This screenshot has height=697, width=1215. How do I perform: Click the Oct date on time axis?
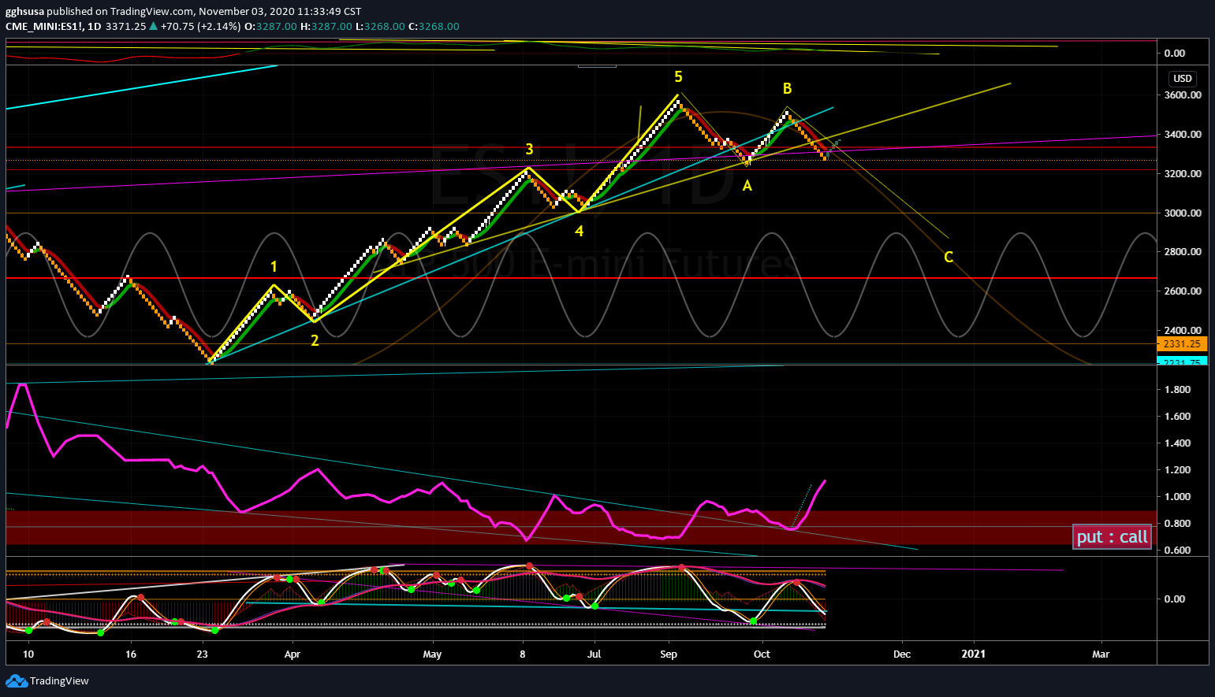pos(762,654)
